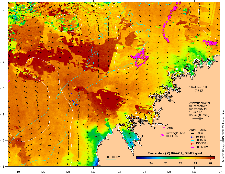Click latitude axis label "-14"
Image resolution: width=225 pixels, height=174 pixels.
pos(3,62)
